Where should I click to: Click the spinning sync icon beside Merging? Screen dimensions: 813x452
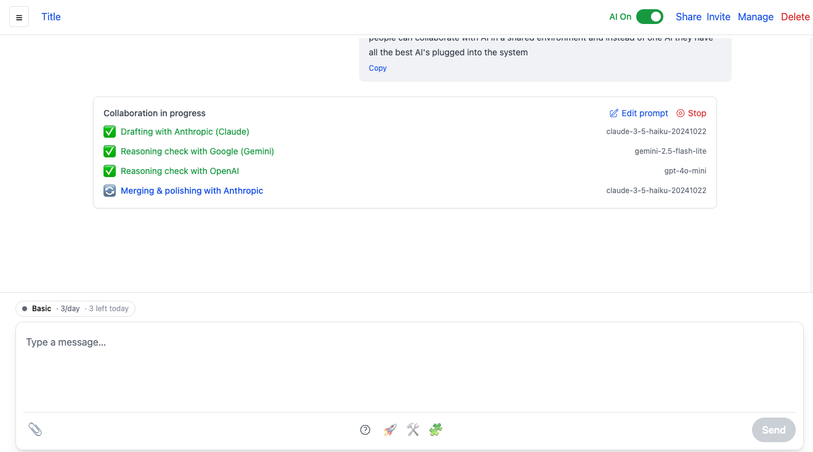pos(110,191)
